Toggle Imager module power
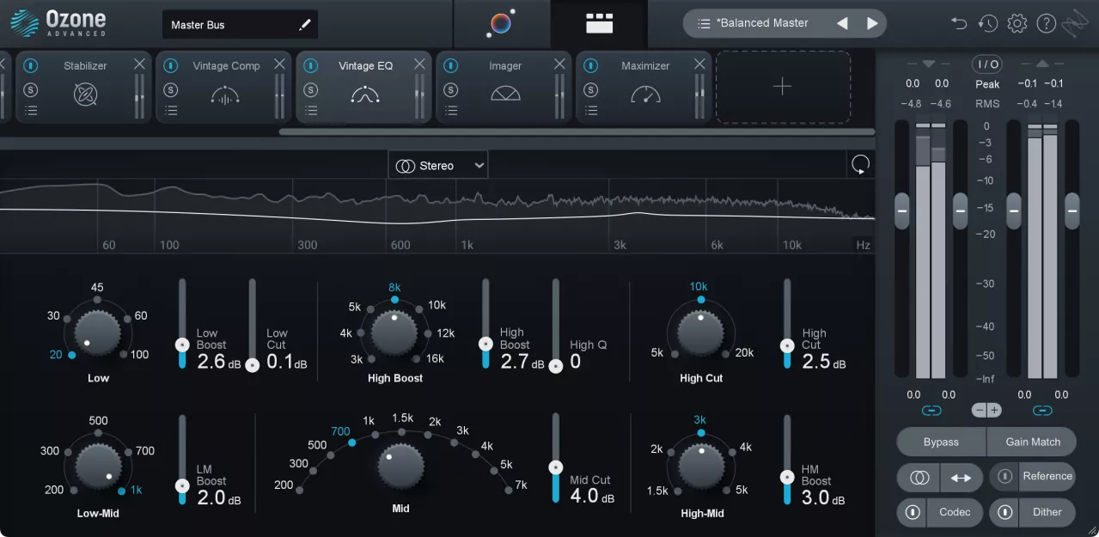This screenshot has width=1099, height=537. click(x=451, y=65)
